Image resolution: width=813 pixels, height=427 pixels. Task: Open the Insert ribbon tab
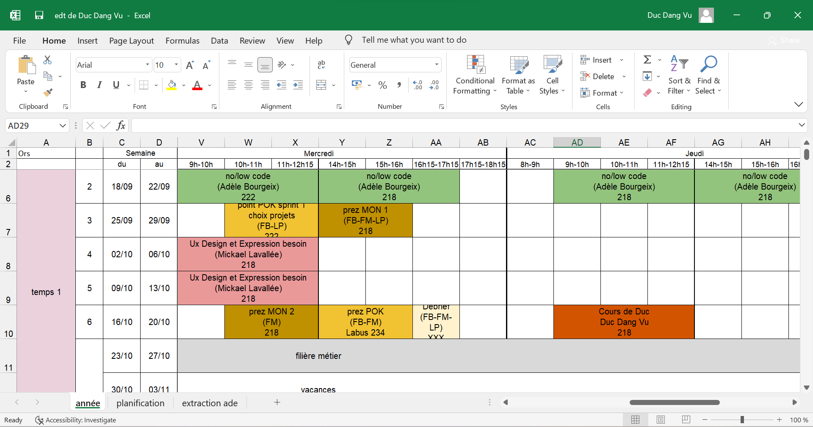[x=87, y=41]
